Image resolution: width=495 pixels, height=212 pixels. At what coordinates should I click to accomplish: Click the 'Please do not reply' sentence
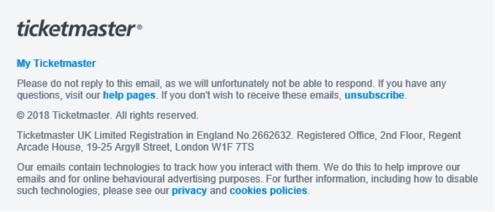[196, 84]
